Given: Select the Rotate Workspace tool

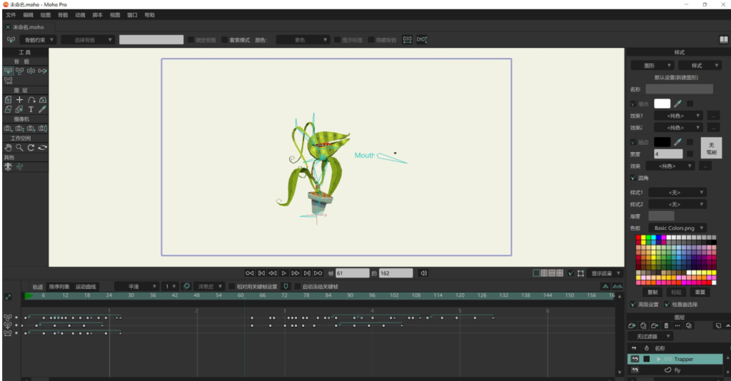Looking at the screenshot, I should tap(31, 148).
